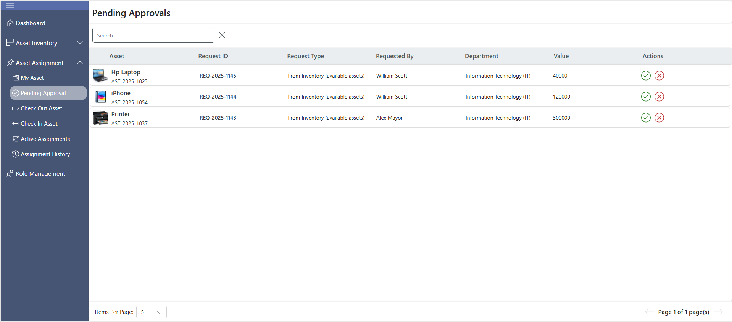Click the Role Management people icon

10,173
